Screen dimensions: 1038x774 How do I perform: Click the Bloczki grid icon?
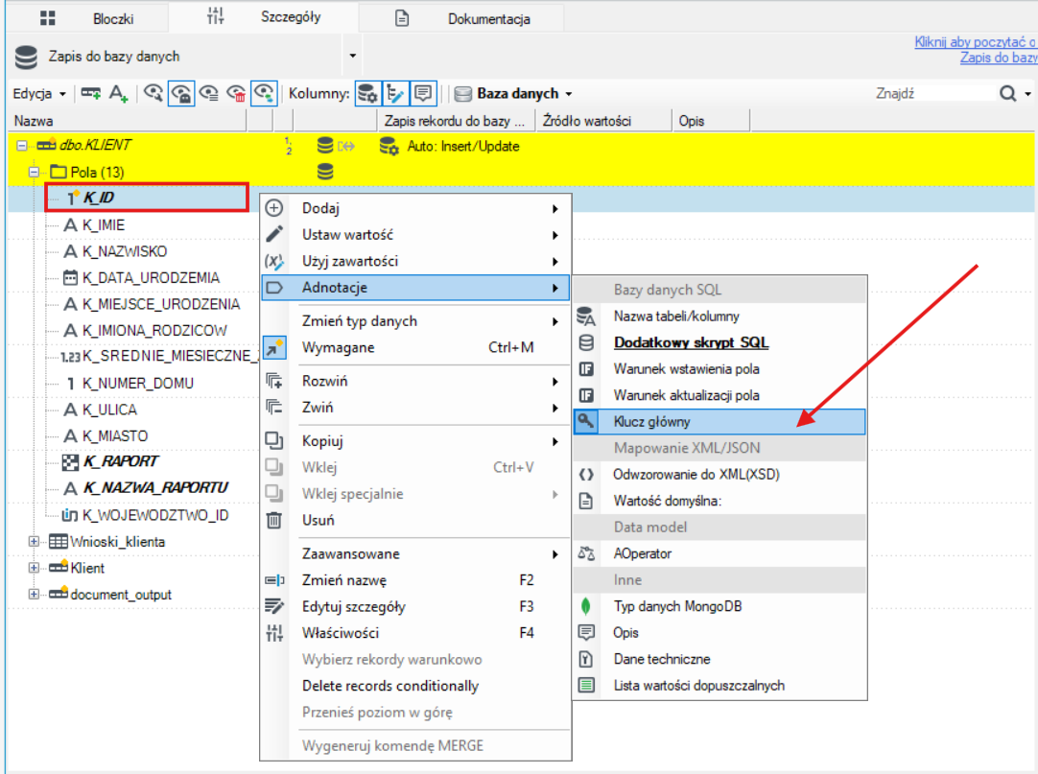[x=48, y=18]
